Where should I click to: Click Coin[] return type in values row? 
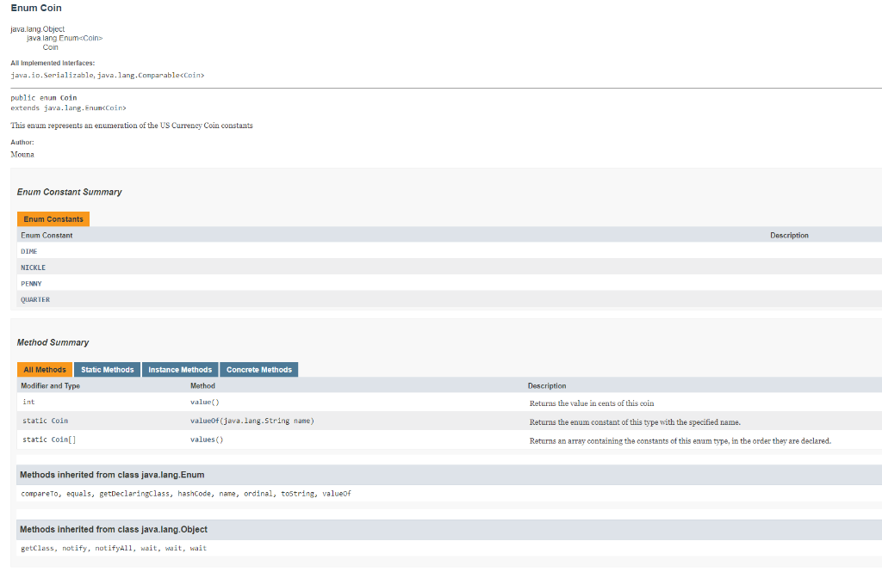tap(64, 440)
